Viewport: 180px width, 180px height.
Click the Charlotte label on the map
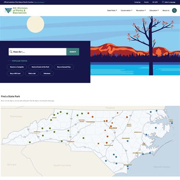pos(71,142)
